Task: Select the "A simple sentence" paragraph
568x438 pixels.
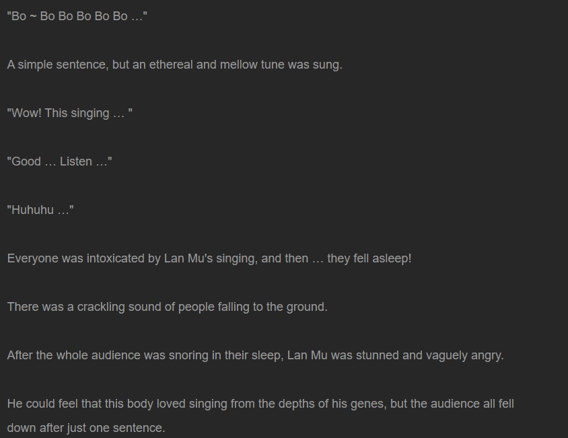Action: pos(174,65)
